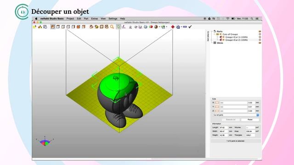
Task: Adjust the Z cut slider
Action: (233, 111)
